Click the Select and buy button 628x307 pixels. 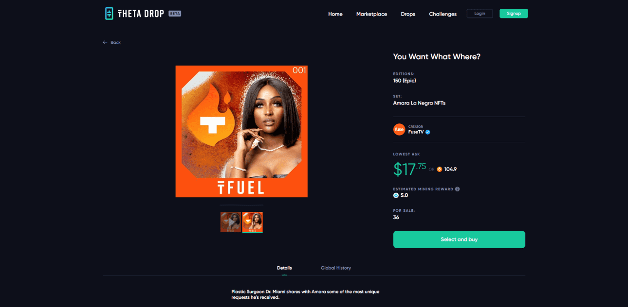(459, 239)
